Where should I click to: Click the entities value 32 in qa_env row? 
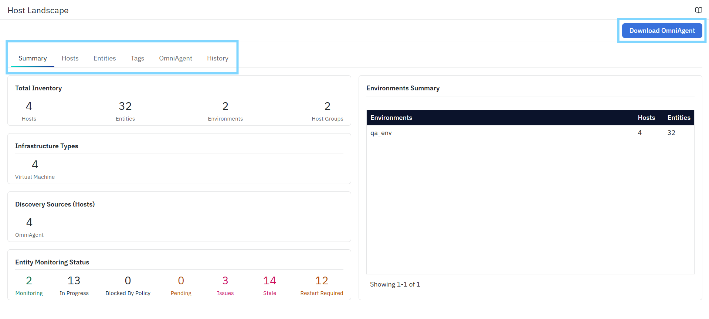click(671, 133)
